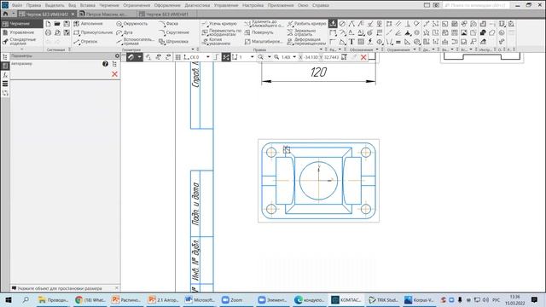The height and width of the screenshot is (307, 546).
Task: Expand the Ограничения panel arrow
Action: point(415,49)
